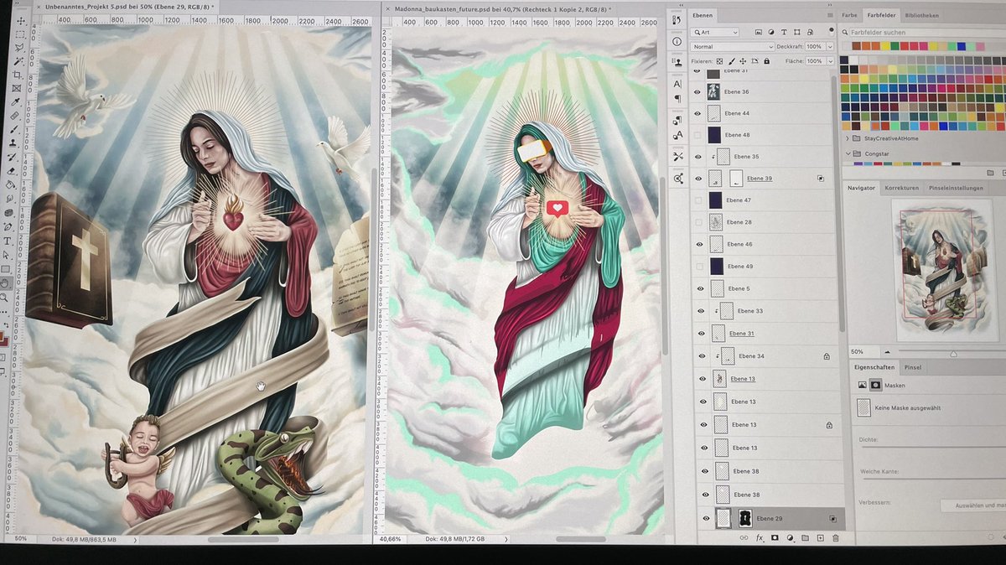This screenshot has width=1006, height=565.
Task: Create new adjustment layer icon
Action: (791, 538)
